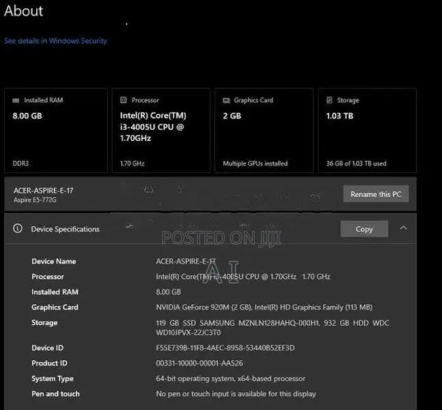Image resolution: width=442 pixels, height=410 pixels.
Task: Click the Product ID label
Action: [49, 363]
